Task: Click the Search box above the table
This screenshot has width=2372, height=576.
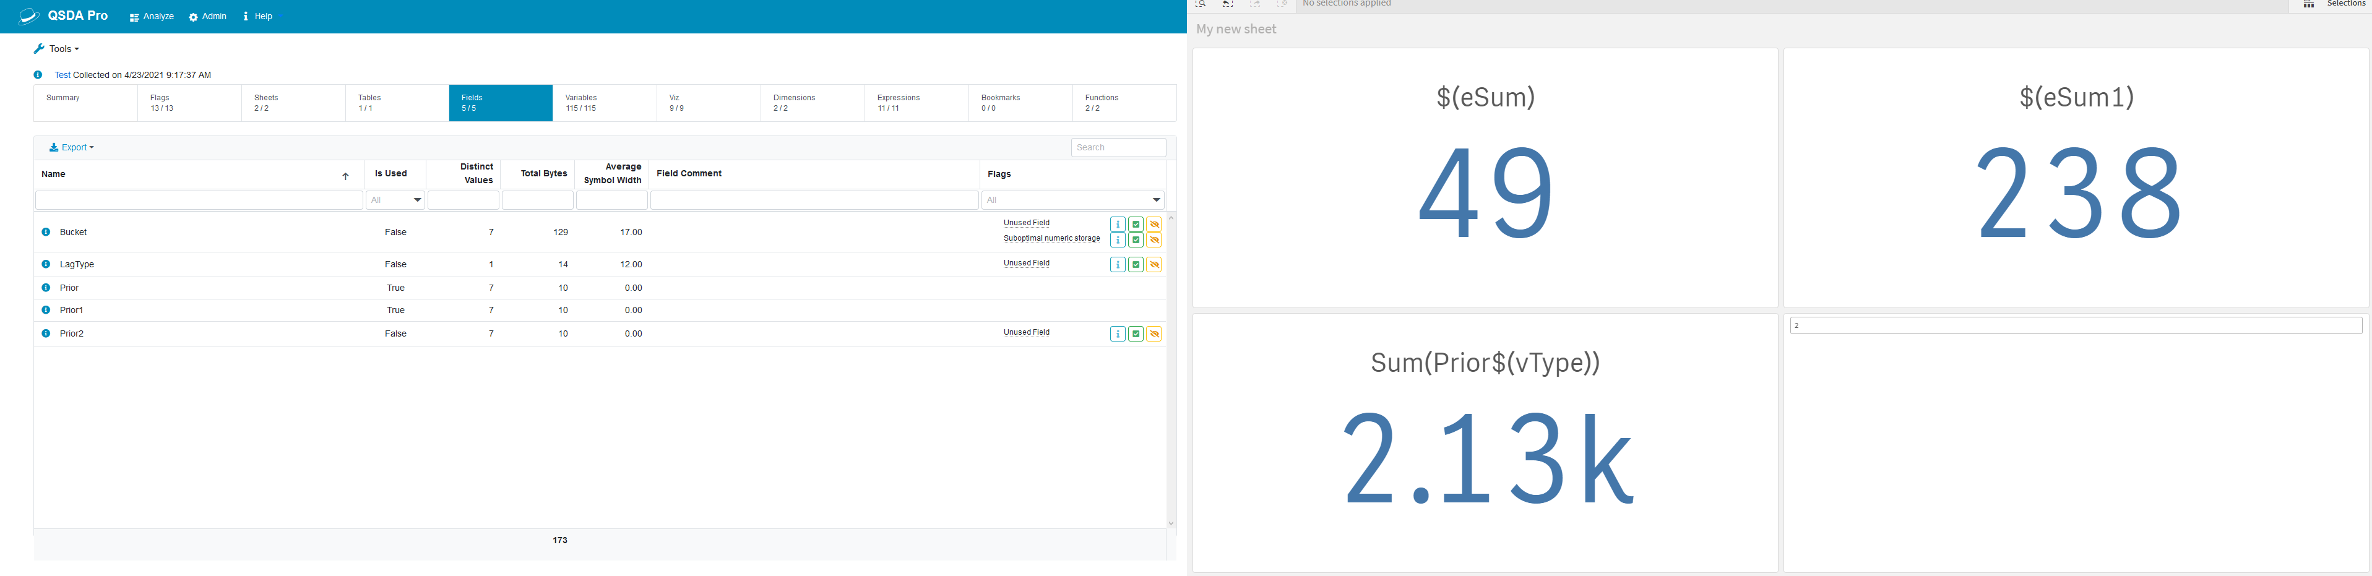Action: (x=1118, y=147)
